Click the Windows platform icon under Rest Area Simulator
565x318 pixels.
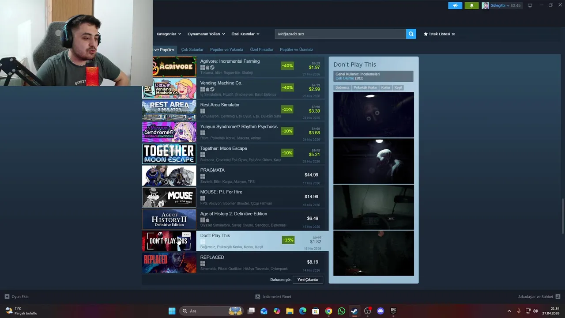203,111
